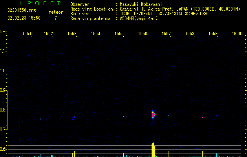The height and width of the screenshot is (157, 247).
Task: Click the meteor echo between 1558 and 1559
Action: (202, 117)
